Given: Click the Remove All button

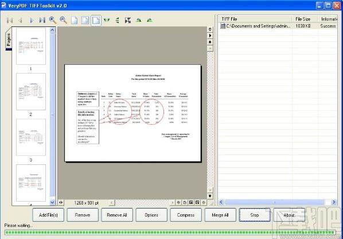Looking at the screenshot, I should tap(117, 215).
